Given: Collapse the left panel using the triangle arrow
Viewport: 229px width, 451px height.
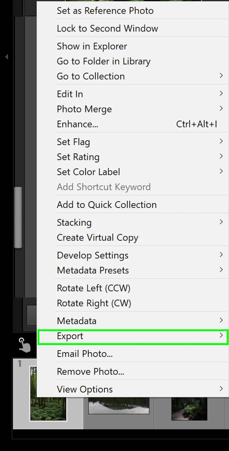Looking at the screenshot, I should (x=6, y=57).
